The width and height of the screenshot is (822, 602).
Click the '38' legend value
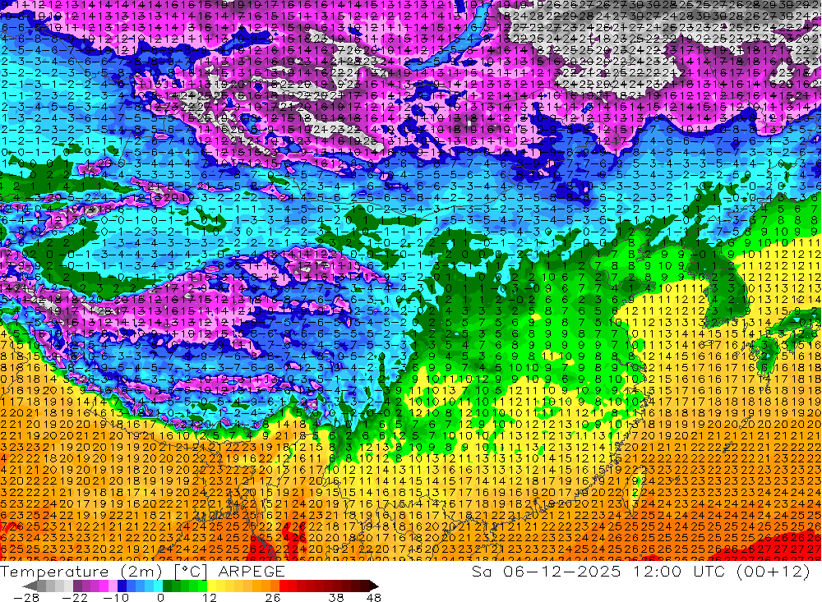pos(336,597)
